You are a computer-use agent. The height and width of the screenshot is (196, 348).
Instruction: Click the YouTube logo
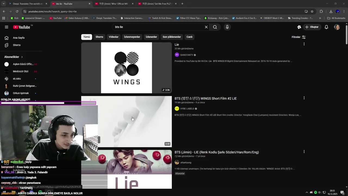[22, 27]
